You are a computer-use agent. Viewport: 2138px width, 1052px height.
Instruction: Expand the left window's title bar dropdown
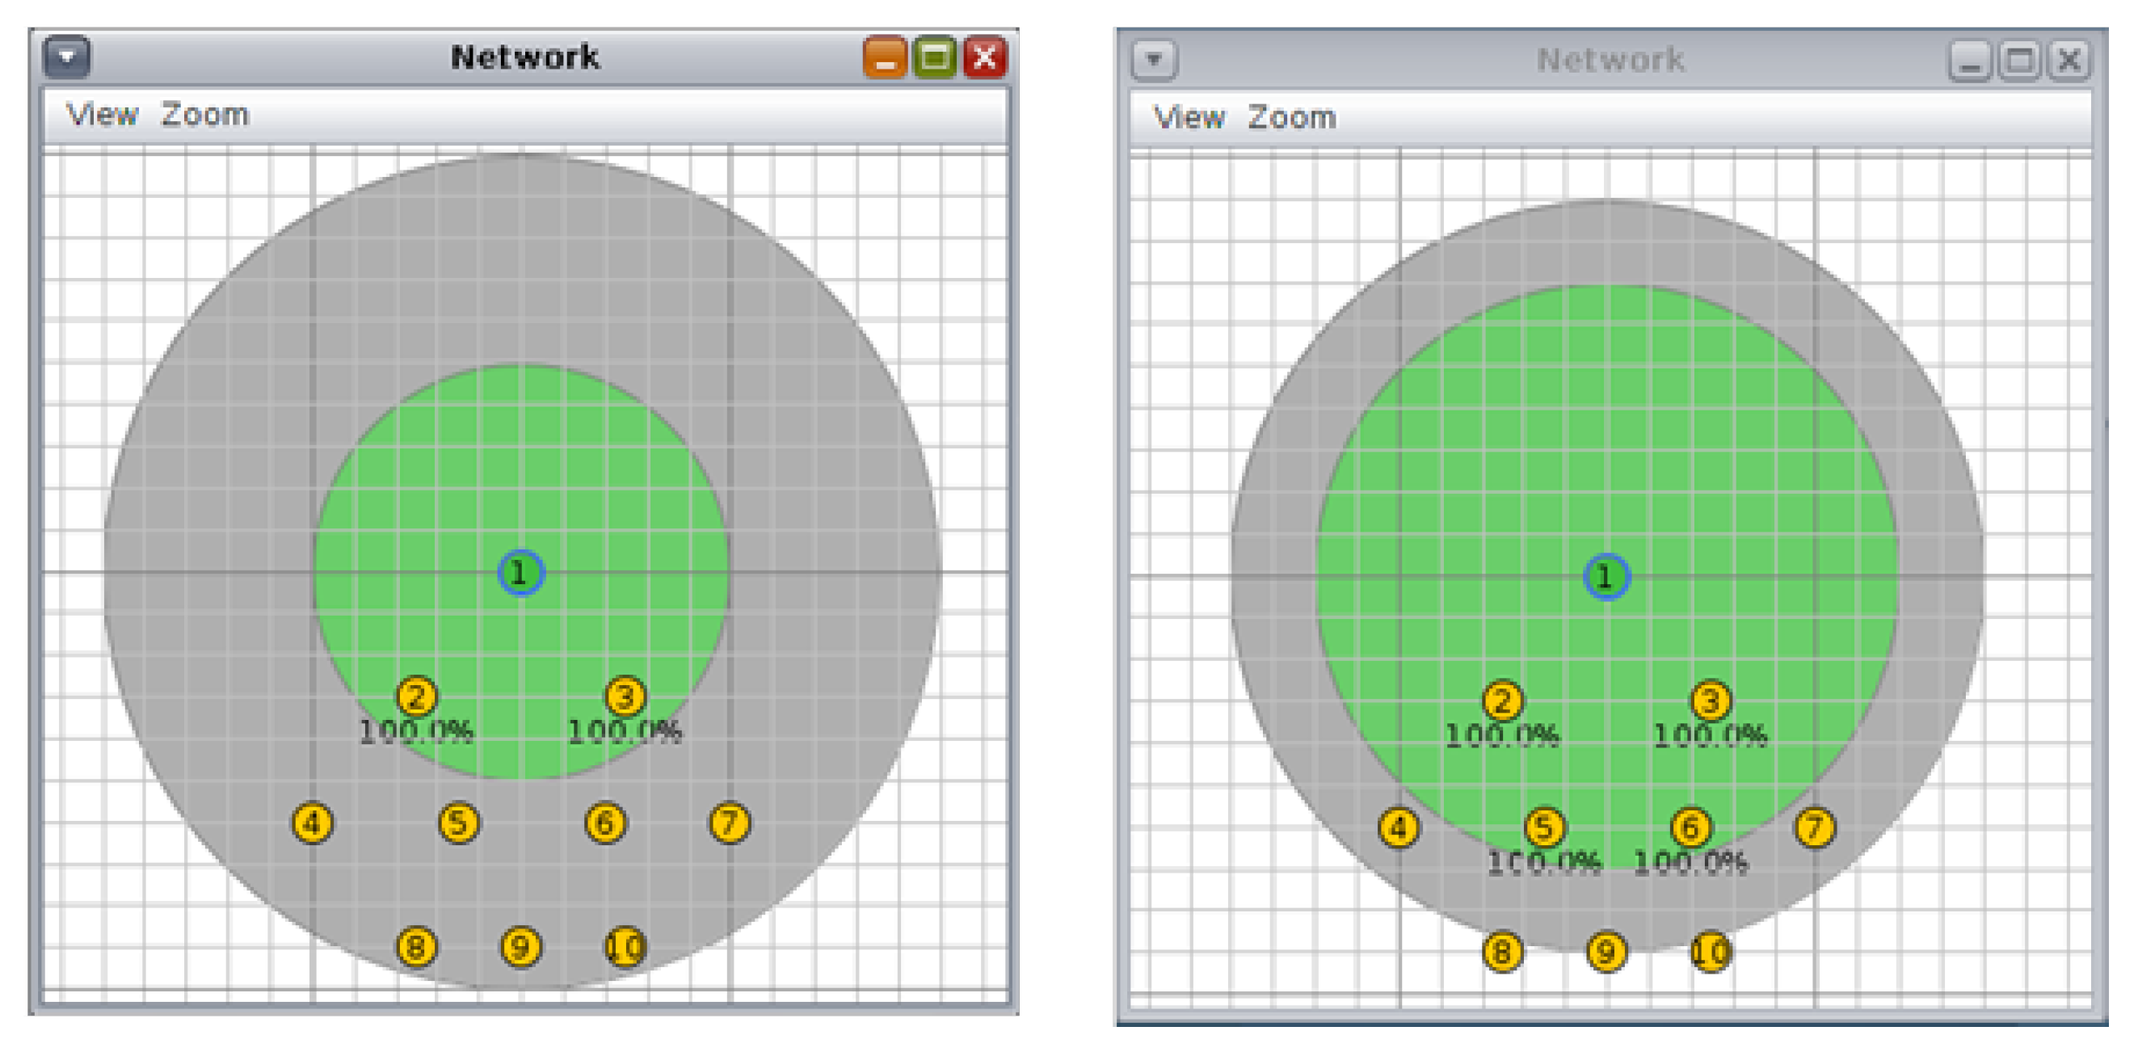click(67, 57)
